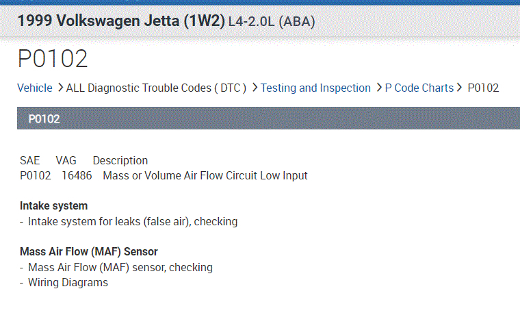This screenshot has width=520, height=315.
Task: Click the Vehicle breadcrumb link
Action: pyautogui.click(x=34, y=88)
